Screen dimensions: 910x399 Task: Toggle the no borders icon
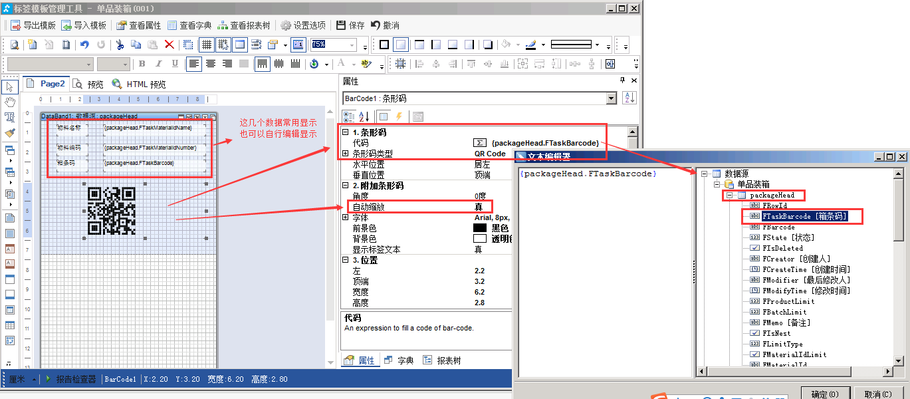[401, 45]
